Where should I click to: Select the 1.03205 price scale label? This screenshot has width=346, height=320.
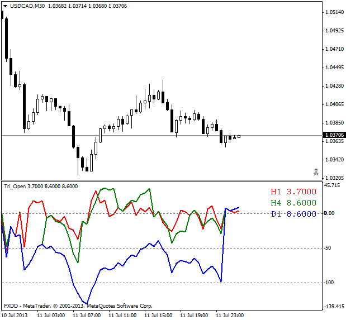[334, 178]
